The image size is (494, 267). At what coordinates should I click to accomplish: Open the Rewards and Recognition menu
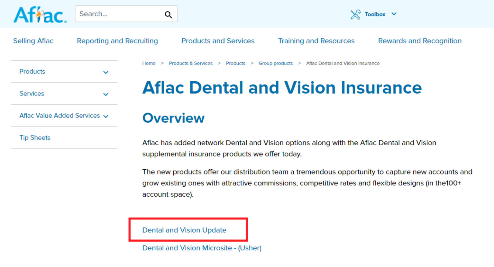[x=420, y=41]
